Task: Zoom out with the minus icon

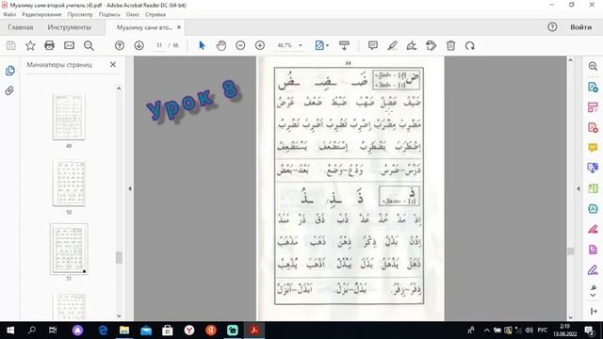Action: (240, 45)
